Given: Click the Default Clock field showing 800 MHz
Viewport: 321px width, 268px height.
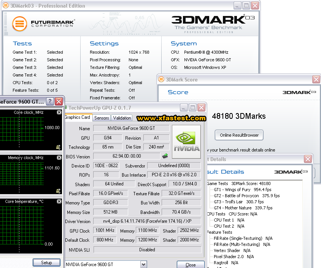Looking at the screenshot, I should click(105, 240).
